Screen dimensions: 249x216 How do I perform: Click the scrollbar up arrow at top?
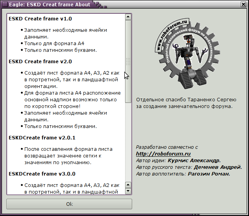click(128, 17)
